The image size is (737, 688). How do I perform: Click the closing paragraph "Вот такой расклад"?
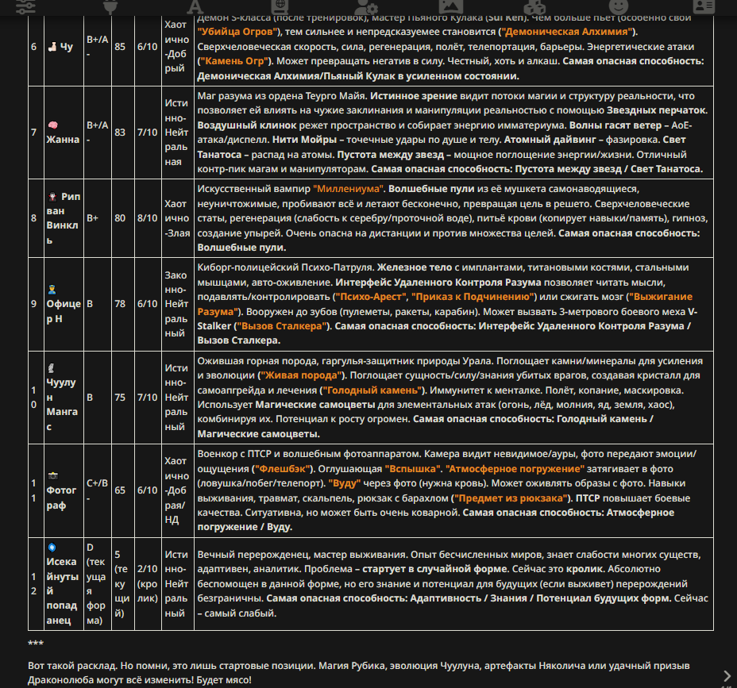[359, 672]
